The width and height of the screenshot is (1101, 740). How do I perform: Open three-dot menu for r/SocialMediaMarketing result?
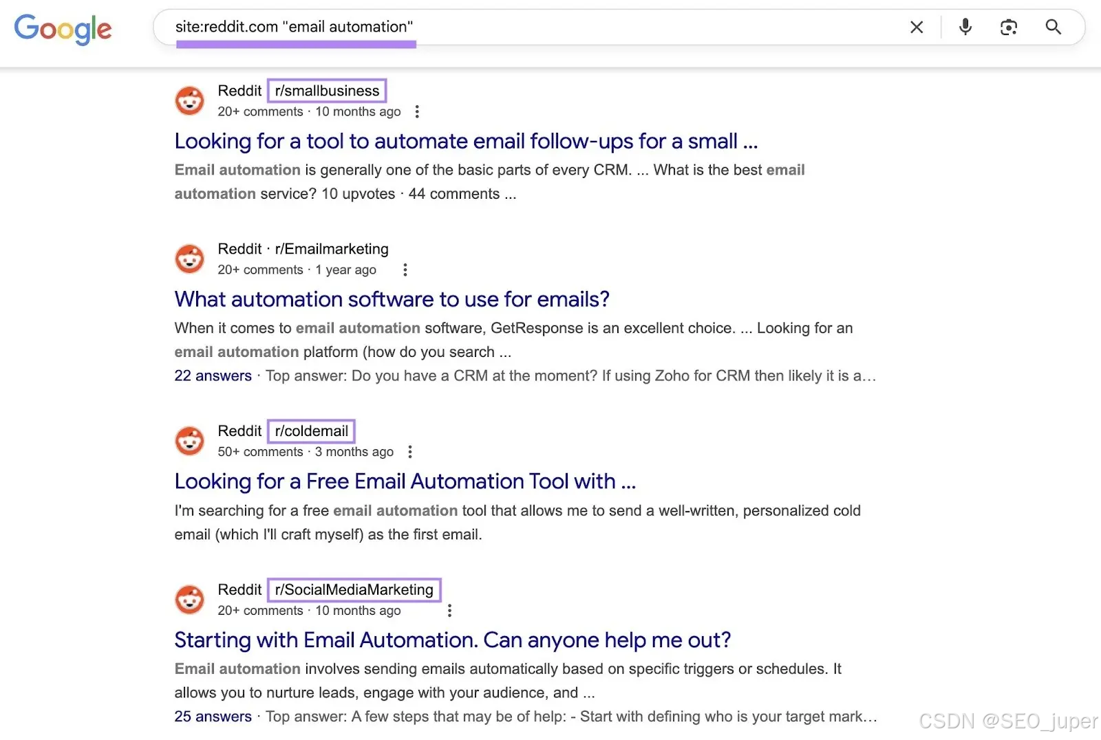click(449, 611)
